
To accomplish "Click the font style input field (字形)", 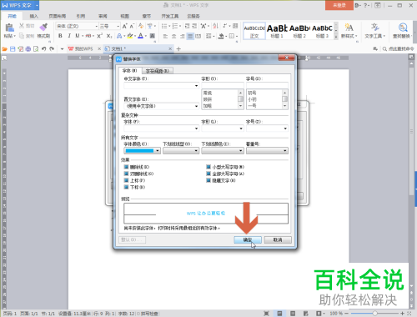I will [x=223, y=86].
